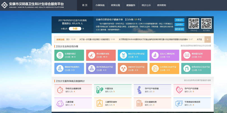Click the site title 安康市汉阴县卫生和计生综合服务平台
227x113 pixels.
[36, 4]
